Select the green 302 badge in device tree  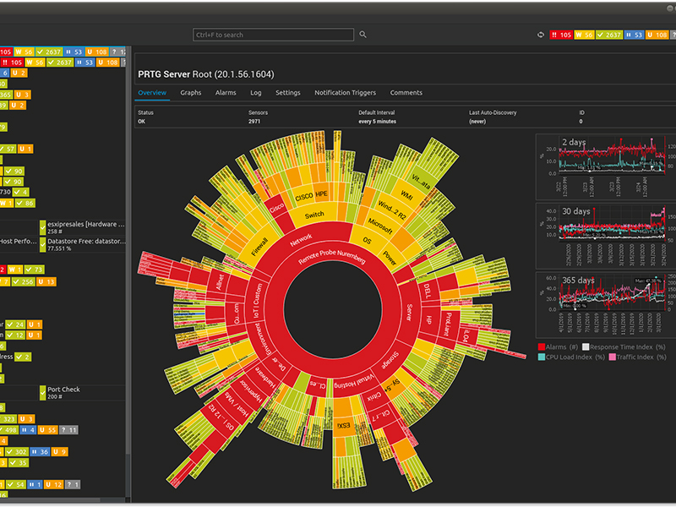pos(17,452)
